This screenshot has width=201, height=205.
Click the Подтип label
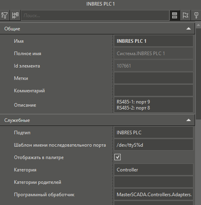(x=22, y=133)
